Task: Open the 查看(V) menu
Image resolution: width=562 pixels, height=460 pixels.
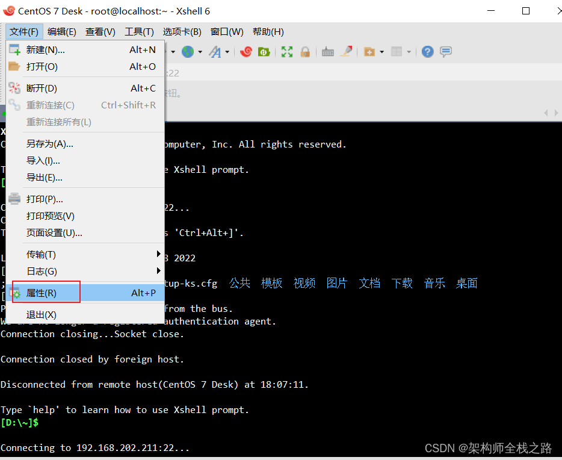Action: (x=100, y=31)
